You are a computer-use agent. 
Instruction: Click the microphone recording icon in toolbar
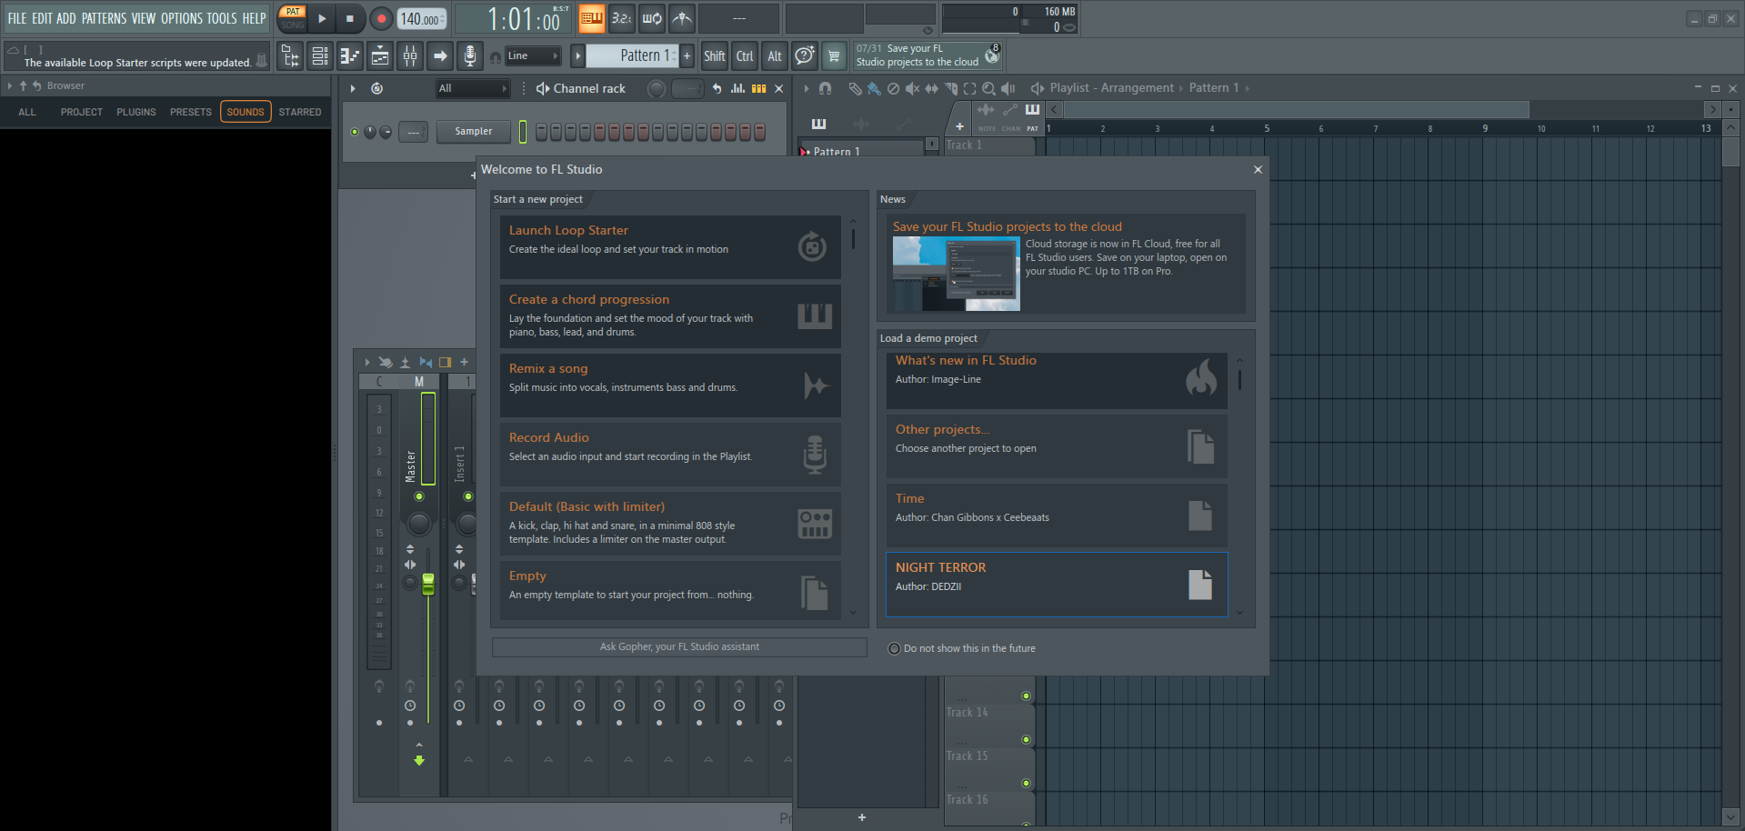(469, 56)
